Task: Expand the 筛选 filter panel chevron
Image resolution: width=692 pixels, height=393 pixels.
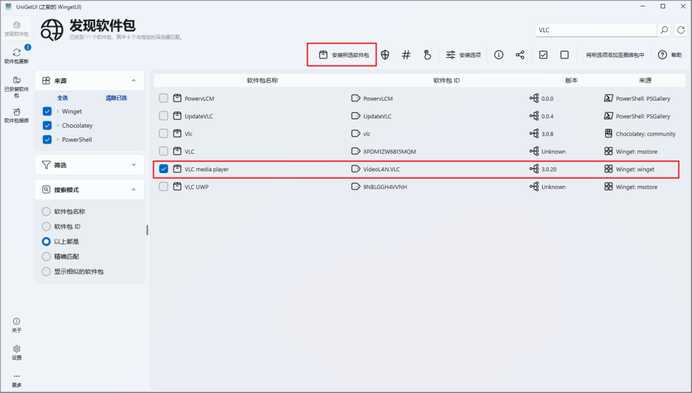Action: tap(134, 165)
